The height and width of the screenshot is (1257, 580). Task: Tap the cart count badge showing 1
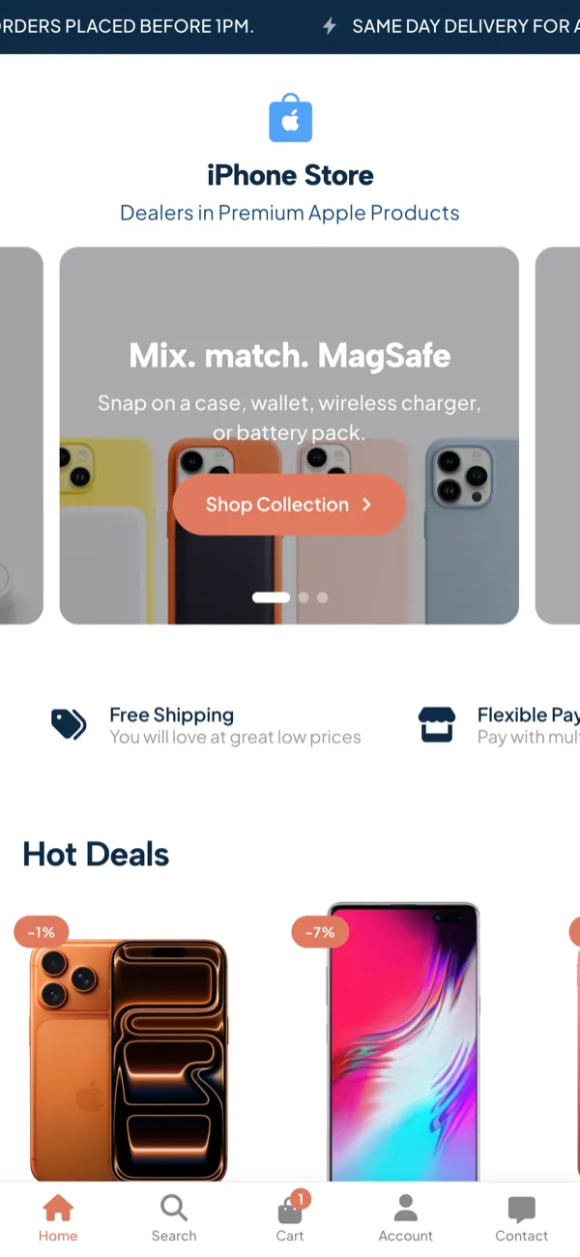(300, 1200)
